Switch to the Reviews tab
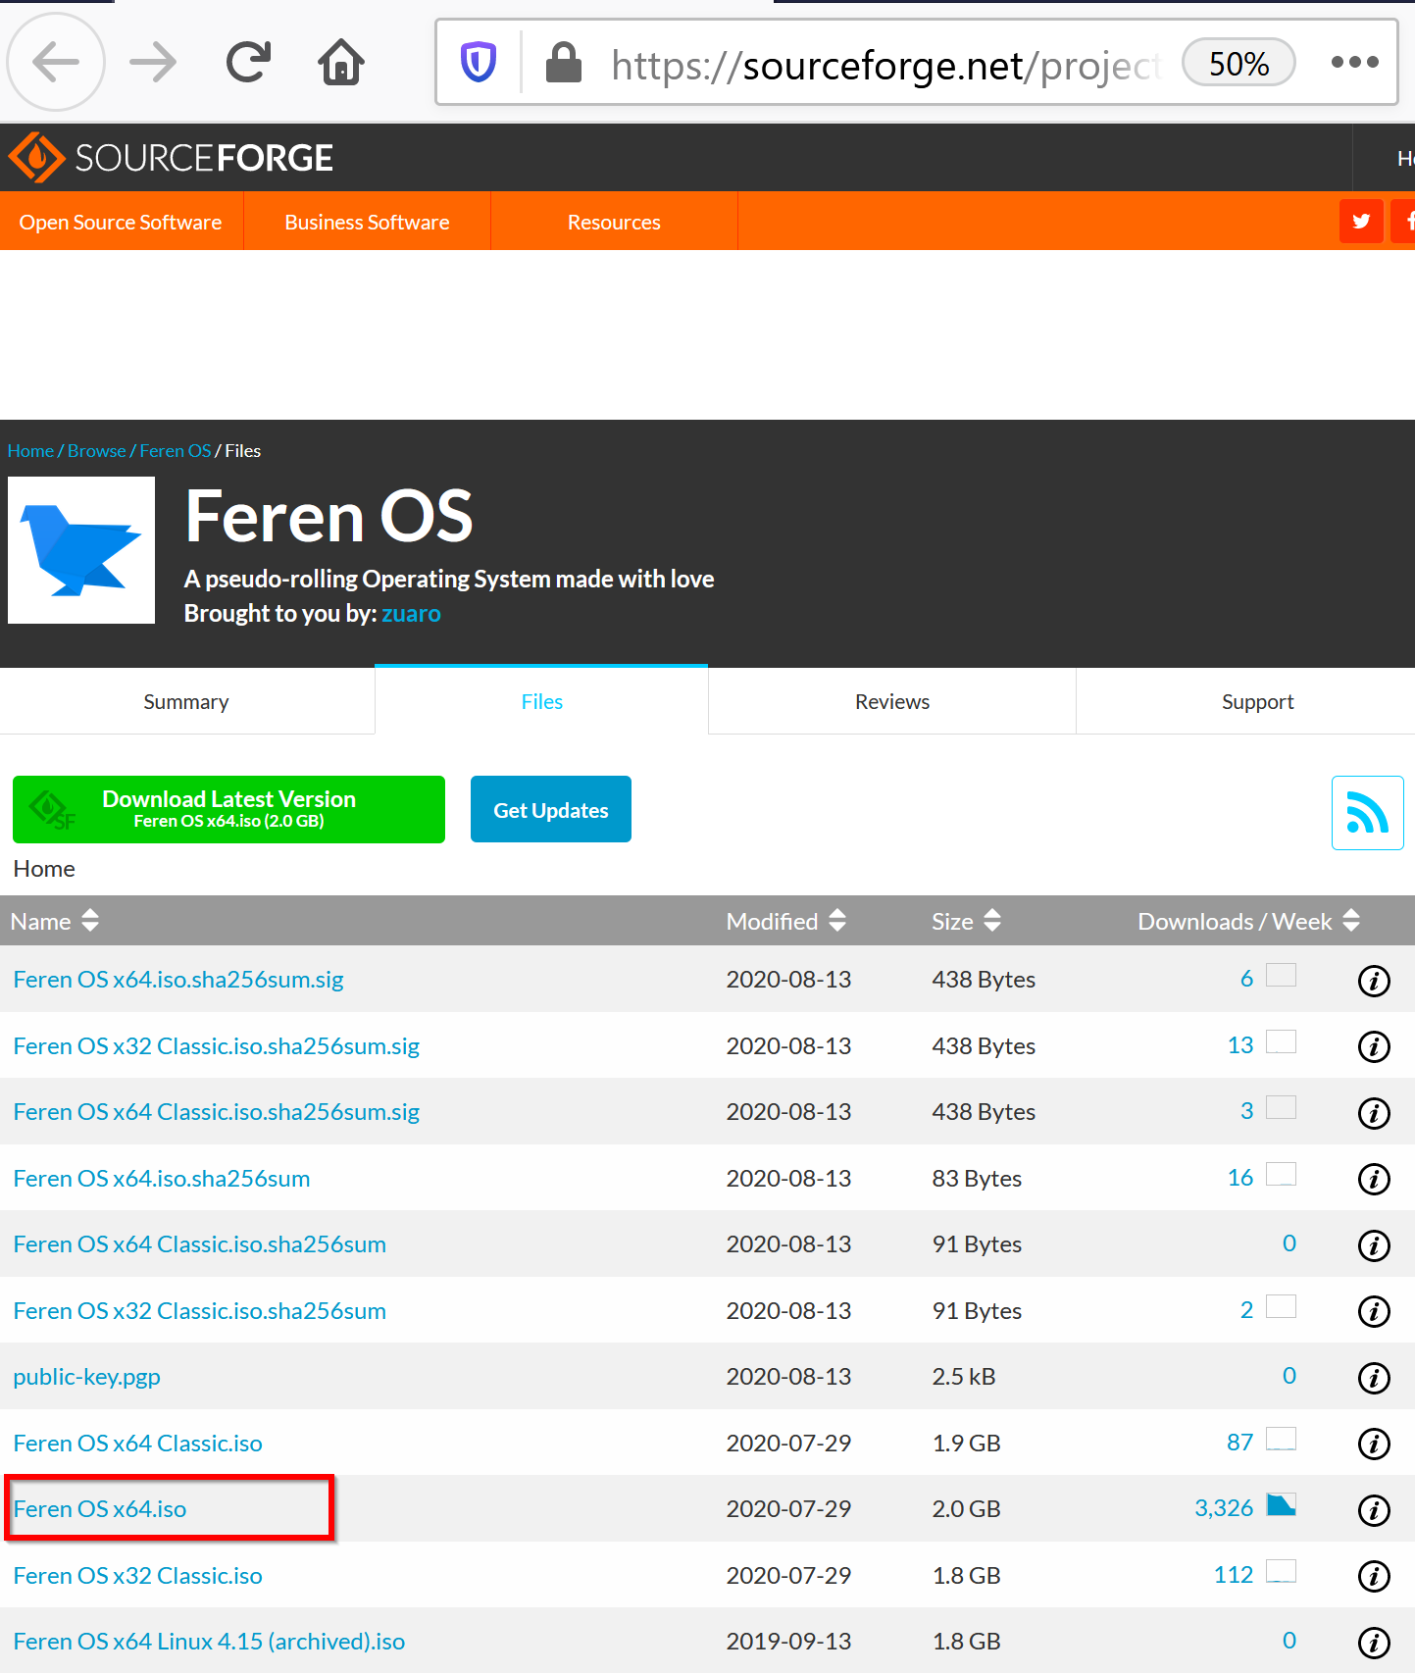The height and width of the screenshot is (1673, 1415). pyautogui.click(x=892, y=702)
